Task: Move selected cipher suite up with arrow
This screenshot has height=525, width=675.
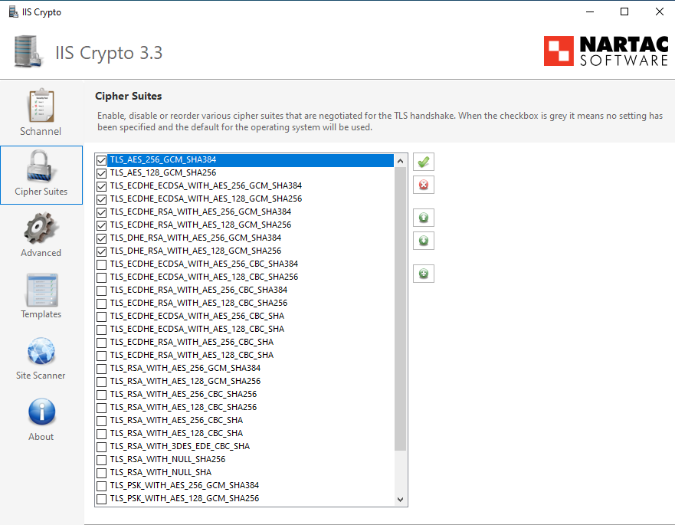Action: (423, 218)
